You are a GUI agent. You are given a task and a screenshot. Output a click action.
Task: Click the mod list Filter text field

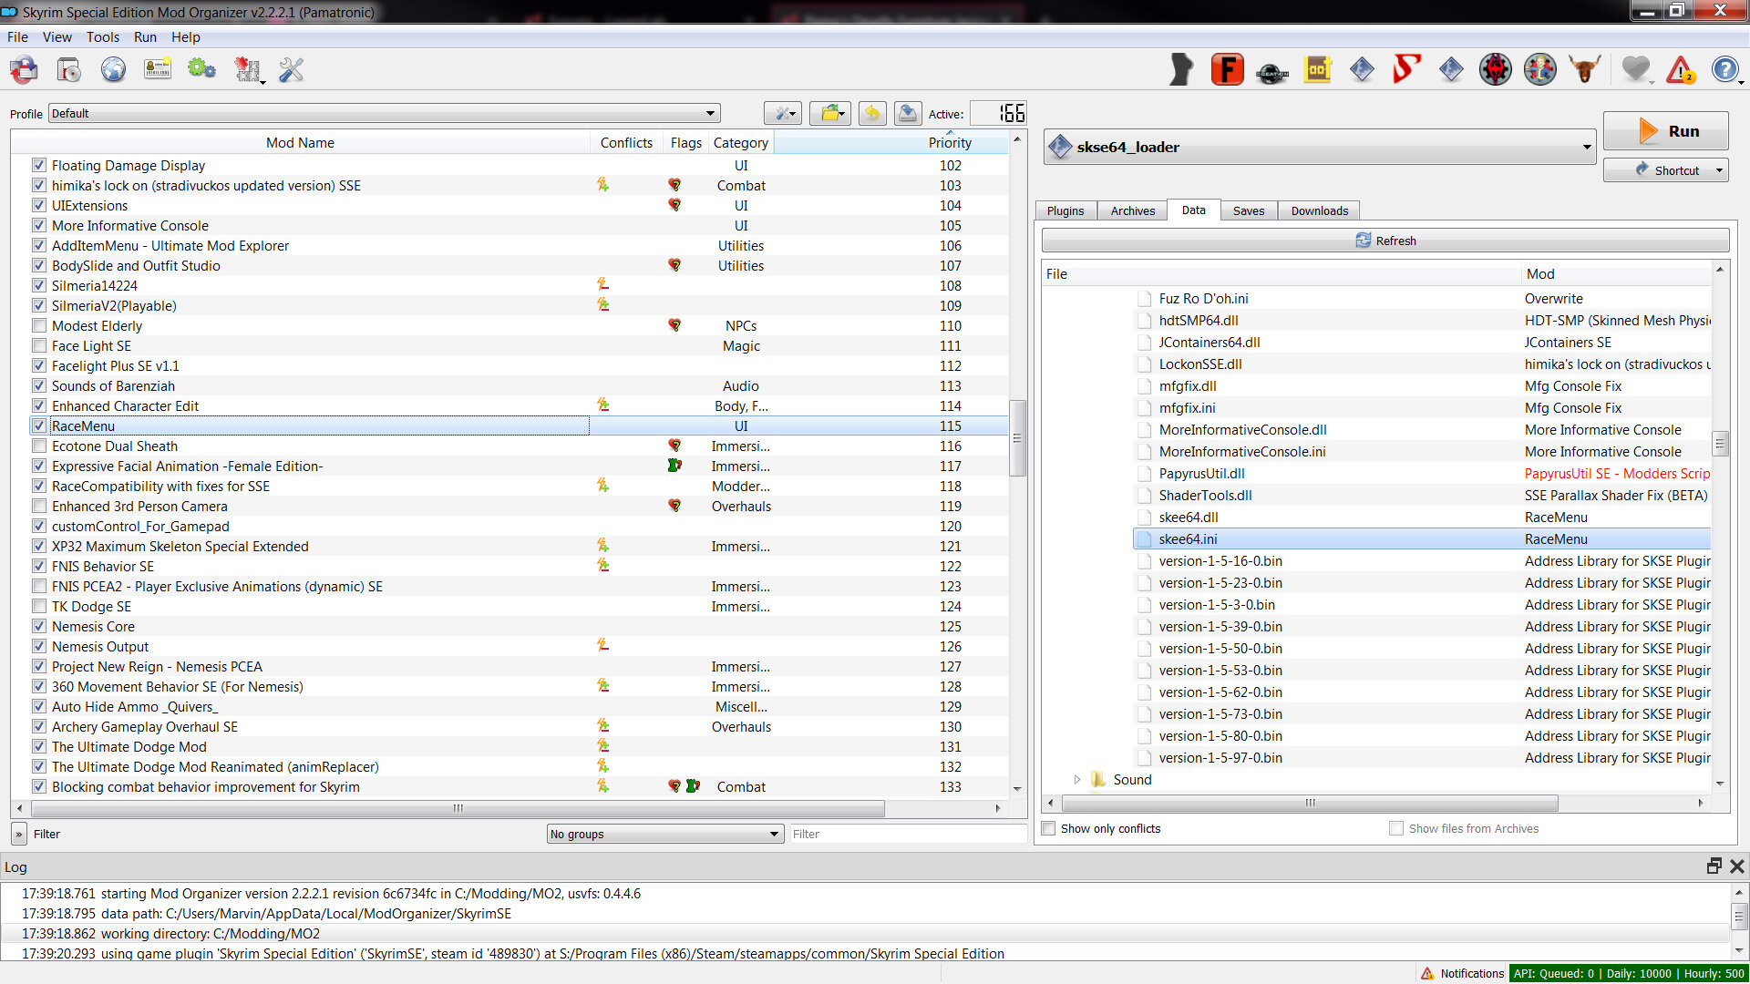tap(907, 834)
